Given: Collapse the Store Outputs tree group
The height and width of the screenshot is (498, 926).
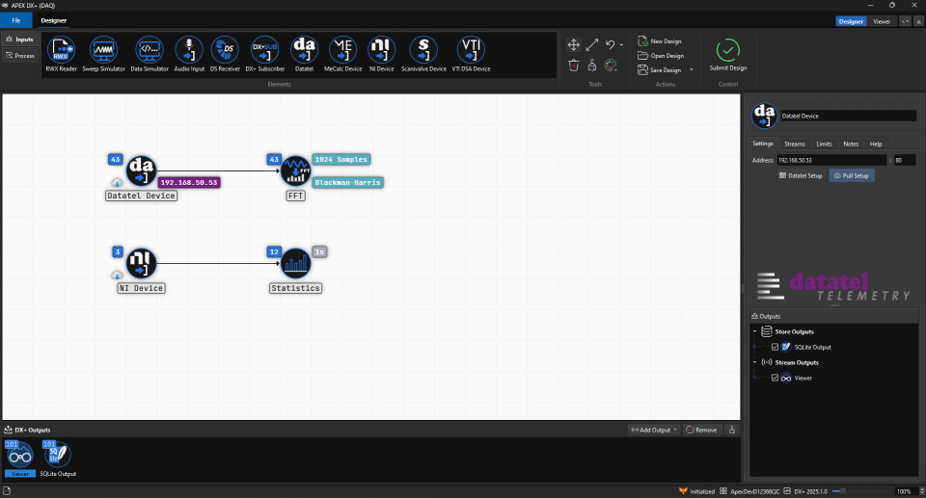Looking at the screenshot, I should 755,331.
